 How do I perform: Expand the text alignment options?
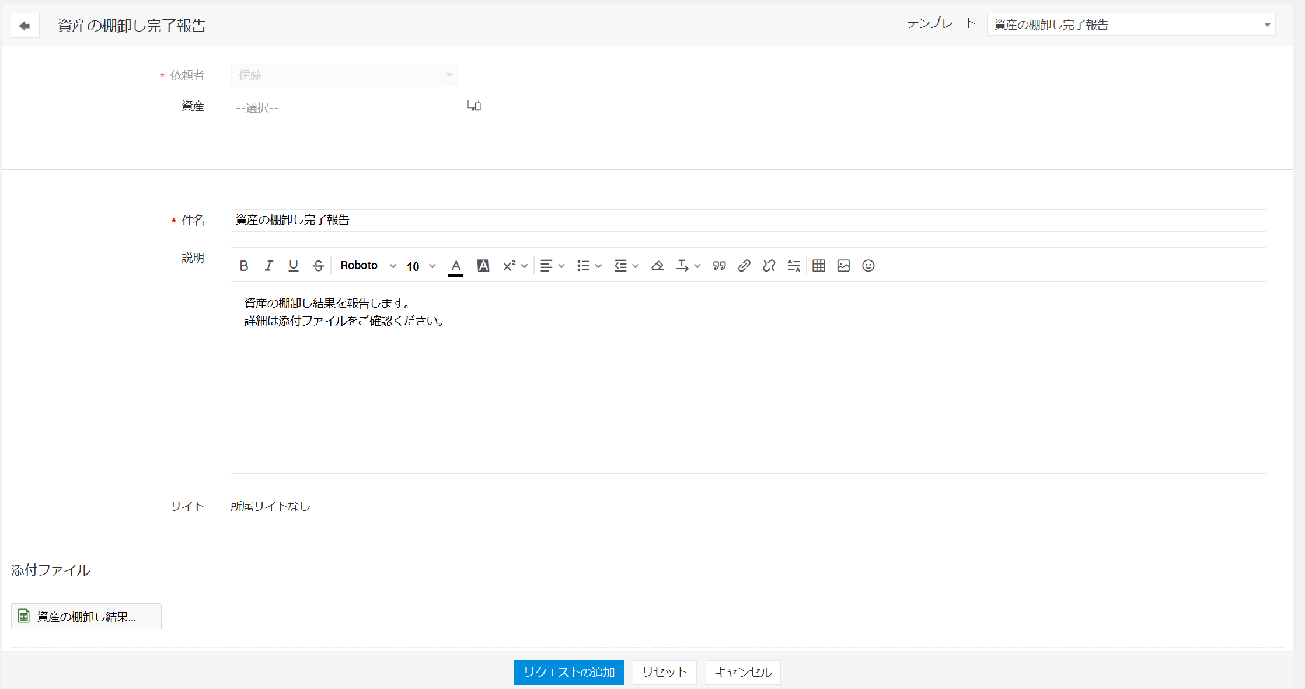pyautogui.click(x=552, y=266)
